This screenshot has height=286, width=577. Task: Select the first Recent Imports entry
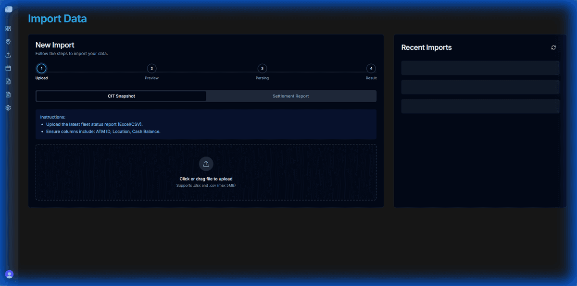pos(480,68)
